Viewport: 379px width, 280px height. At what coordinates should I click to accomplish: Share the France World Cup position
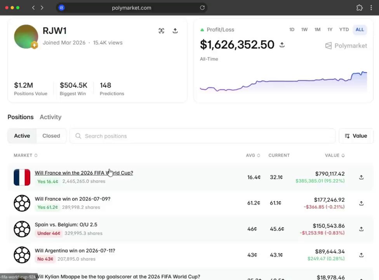(x=361, y=177)
